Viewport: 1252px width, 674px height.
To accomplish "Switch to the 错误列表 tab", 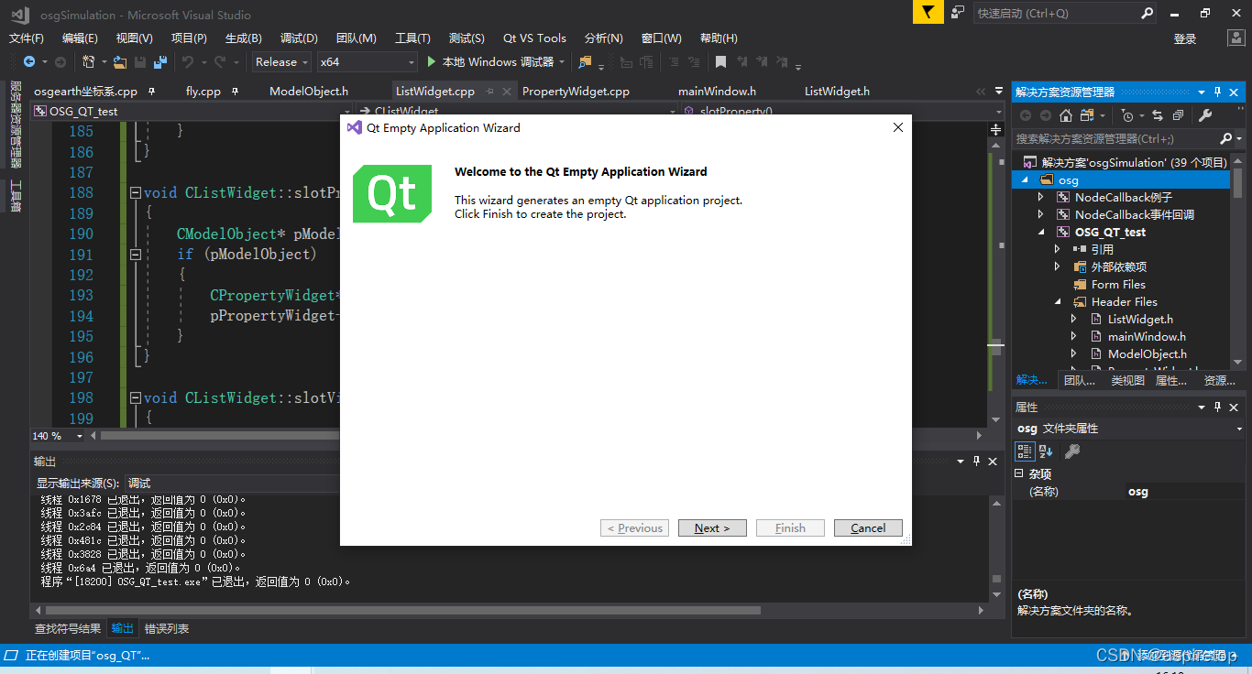I will (167, 629).
